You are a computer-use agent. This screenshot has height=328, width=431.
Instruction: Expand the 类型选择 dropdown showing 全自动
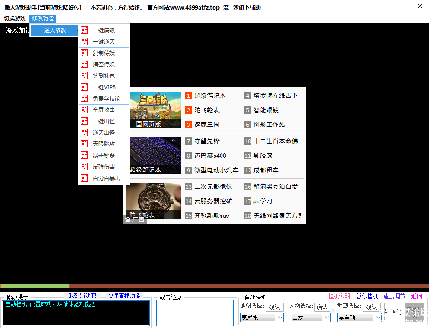click(x=359, y=318)
